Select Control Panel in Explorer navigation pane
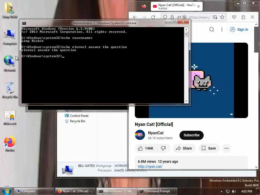 [77, 116]
